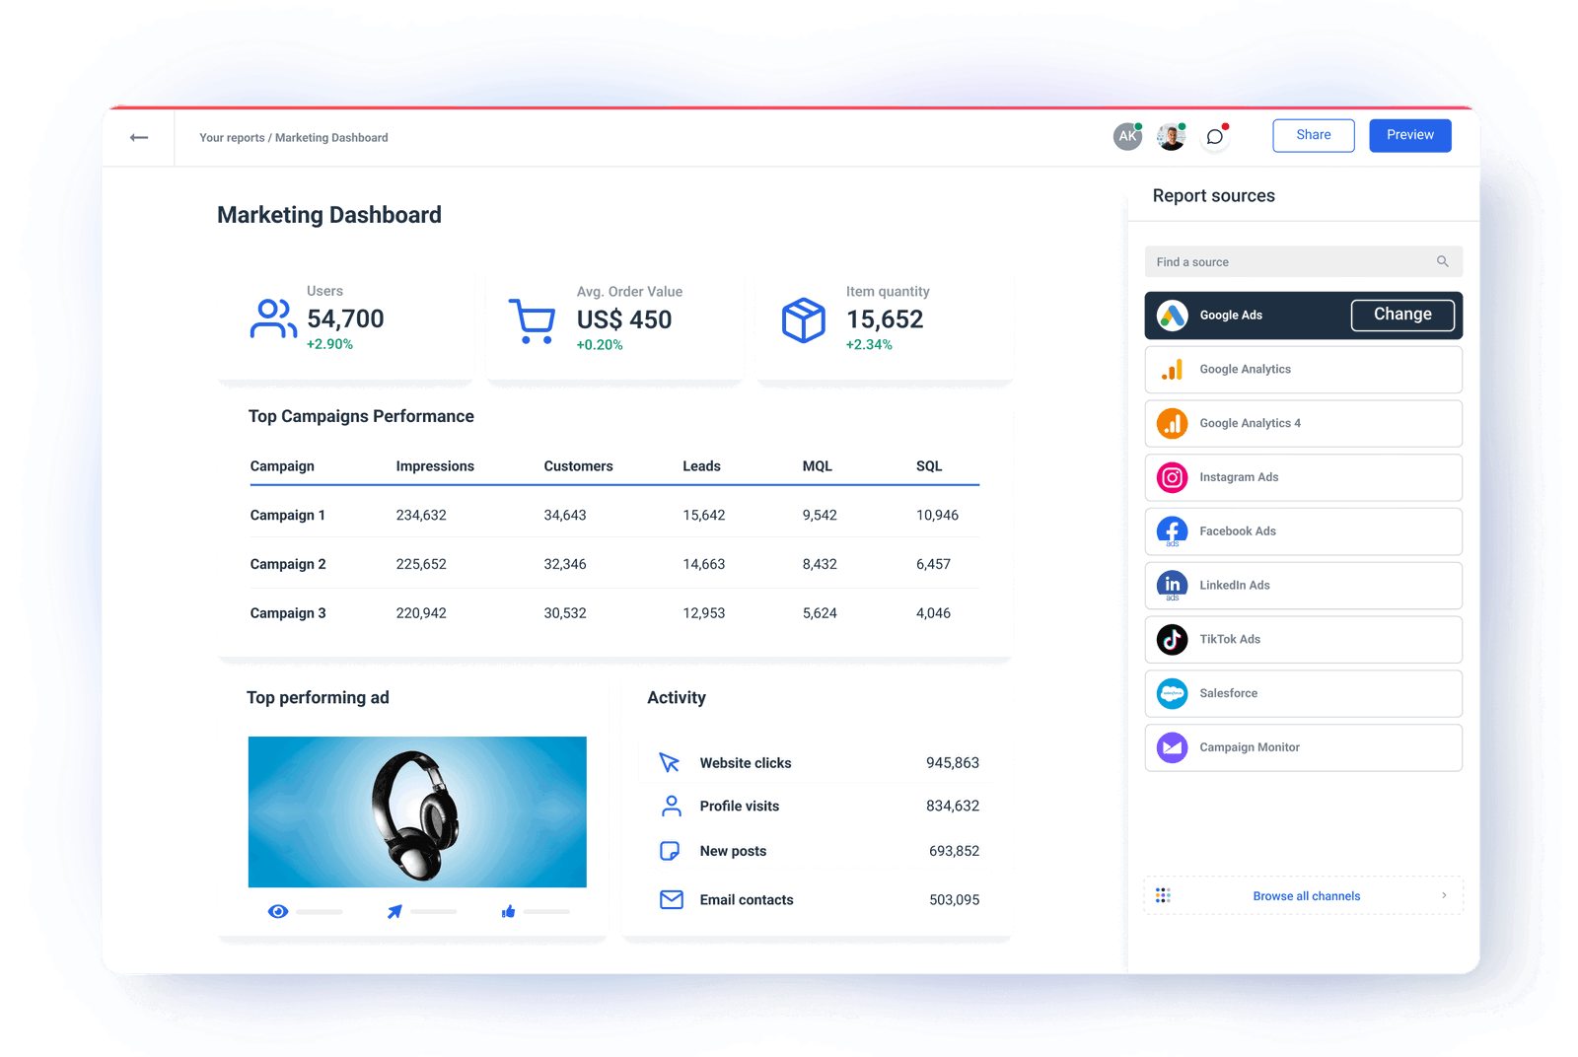1578x1057 pixels.
Task: Open the chat bubble notifications
Action: point(1214,136)
